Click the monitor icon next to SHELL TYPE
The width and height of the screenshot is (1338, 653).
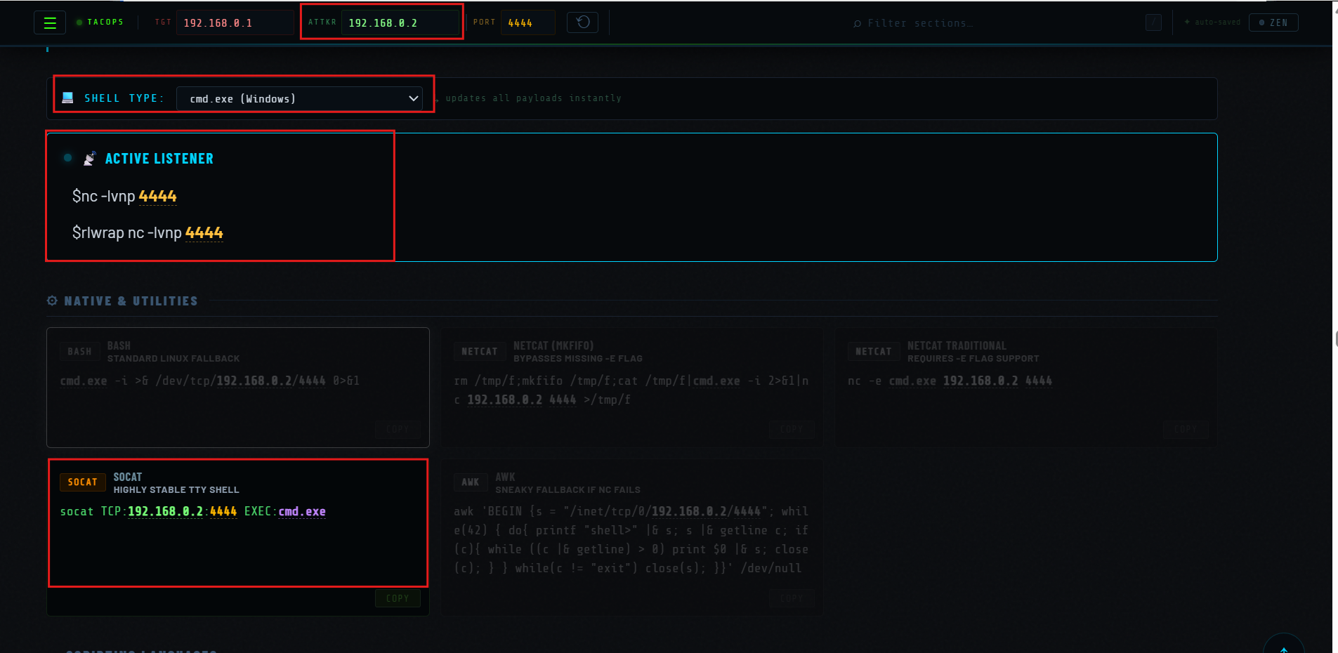[x=68, y=97]
